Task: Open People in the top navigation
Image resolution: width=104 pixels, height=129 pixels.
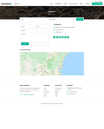Action: 65,4
